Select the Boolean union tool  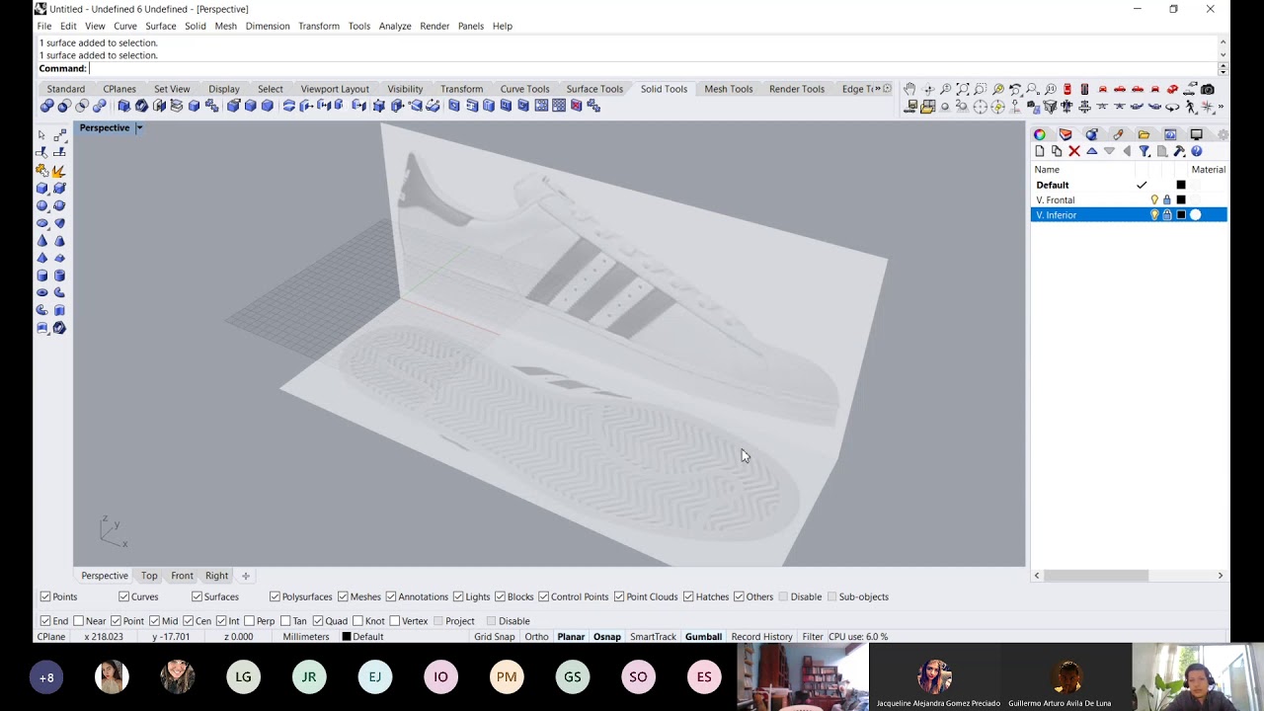46,106
